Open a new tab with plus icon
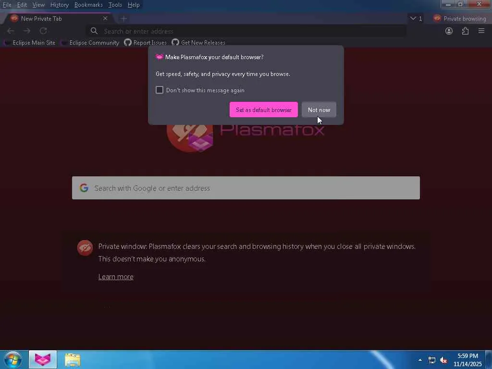This screenshot has width=492, height=369. [x=123, y=19]
